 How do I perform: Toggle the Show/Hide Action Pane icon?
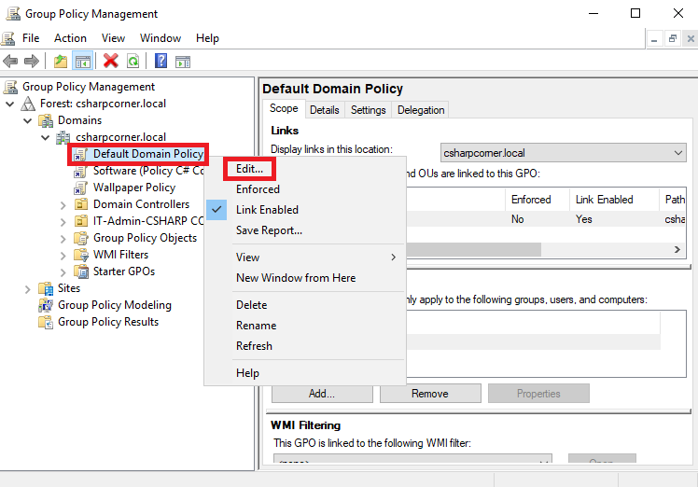pyautogui.click(x=183, y=62)
